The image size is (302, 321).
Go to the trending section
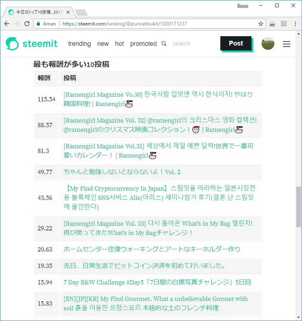pyautogui.click(x=80, y=44)
